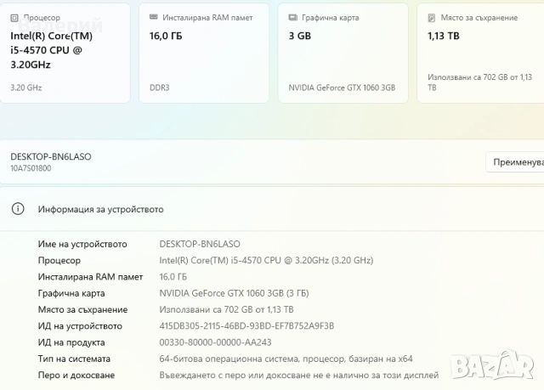
Task: Open the Място за съхранение 1,13 TB card
Action: (x=480, y=53)
